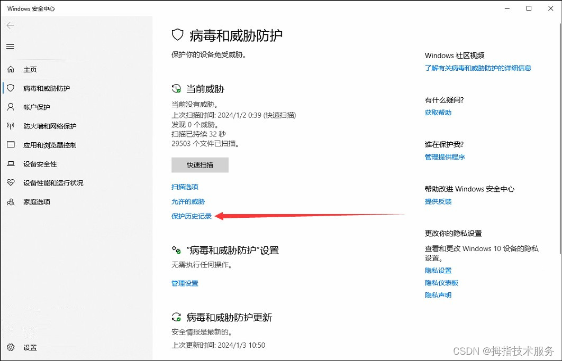The height and width of the screenshot is (361, 562).
Task: Click the text 安全情报是最新的。
Action: [202, 332]
